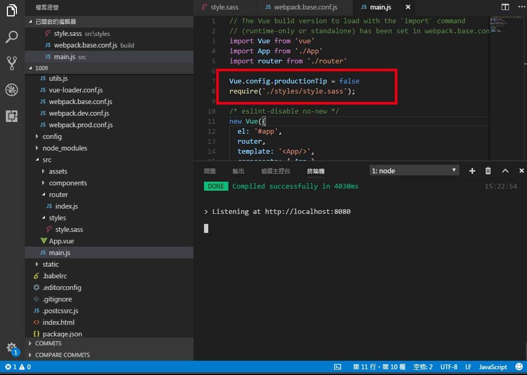Open the feedback smiley in status bar

[x=519, y=367]
